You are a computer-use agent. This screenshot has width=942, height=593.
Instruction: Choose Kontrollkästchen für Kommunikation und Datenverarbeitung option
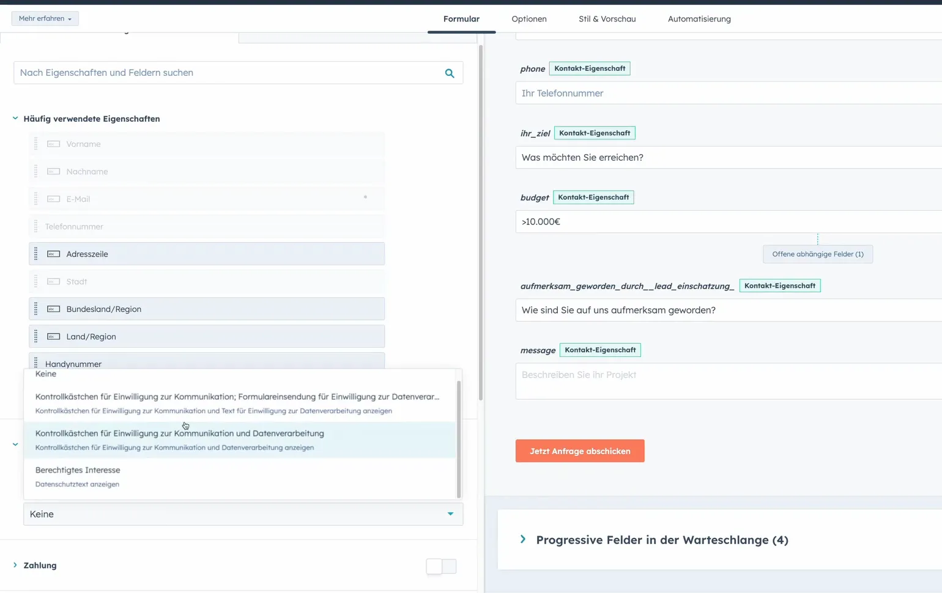(x=240, y=440)
